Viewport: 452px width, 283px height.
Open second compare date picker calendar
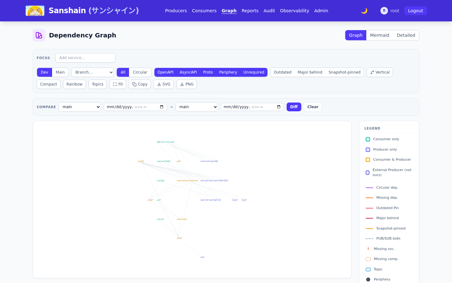click(279, 107)
